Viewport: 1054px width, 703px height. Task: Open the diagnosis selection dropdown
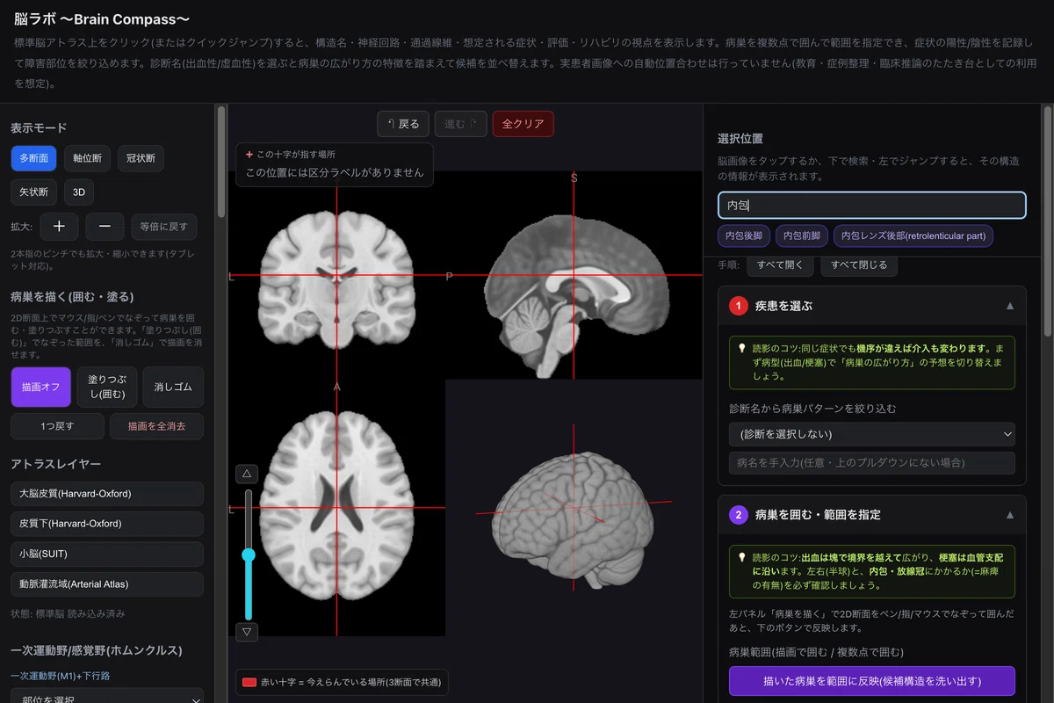(x=871, y=434)
